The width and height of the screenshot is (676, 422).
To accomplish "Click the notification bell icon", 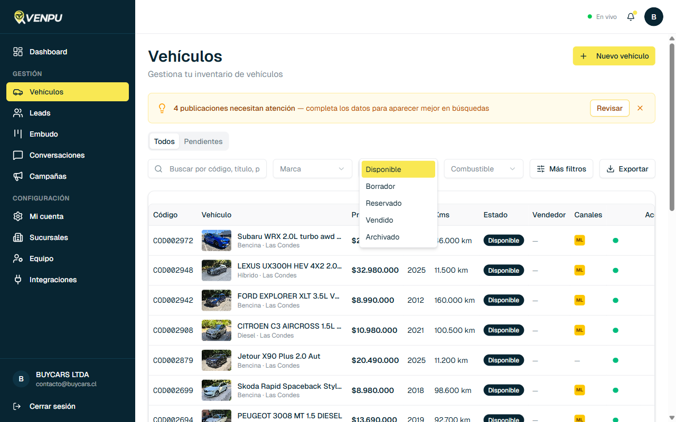I will (x=631, y=16).
